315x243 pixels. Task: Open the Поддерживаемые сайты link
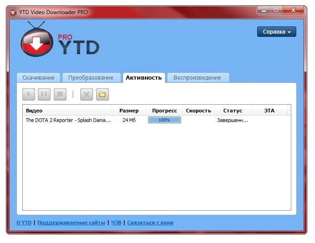pyautogui.click(x=71, y=223)
